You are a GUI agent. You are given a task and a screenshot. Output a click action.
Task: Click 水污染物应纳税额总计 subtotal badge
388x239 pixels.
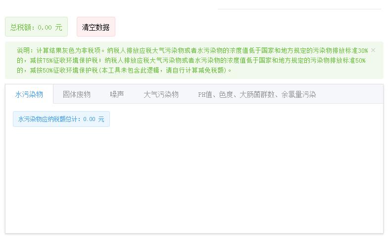pyautogui.click(x=61, y=119)
